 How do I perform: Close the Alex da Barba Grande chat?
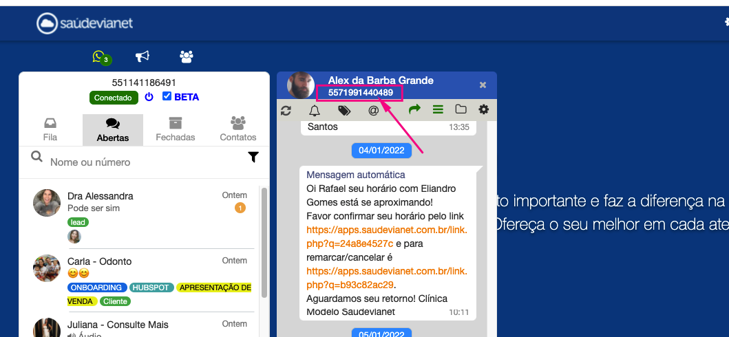(483, 85)
